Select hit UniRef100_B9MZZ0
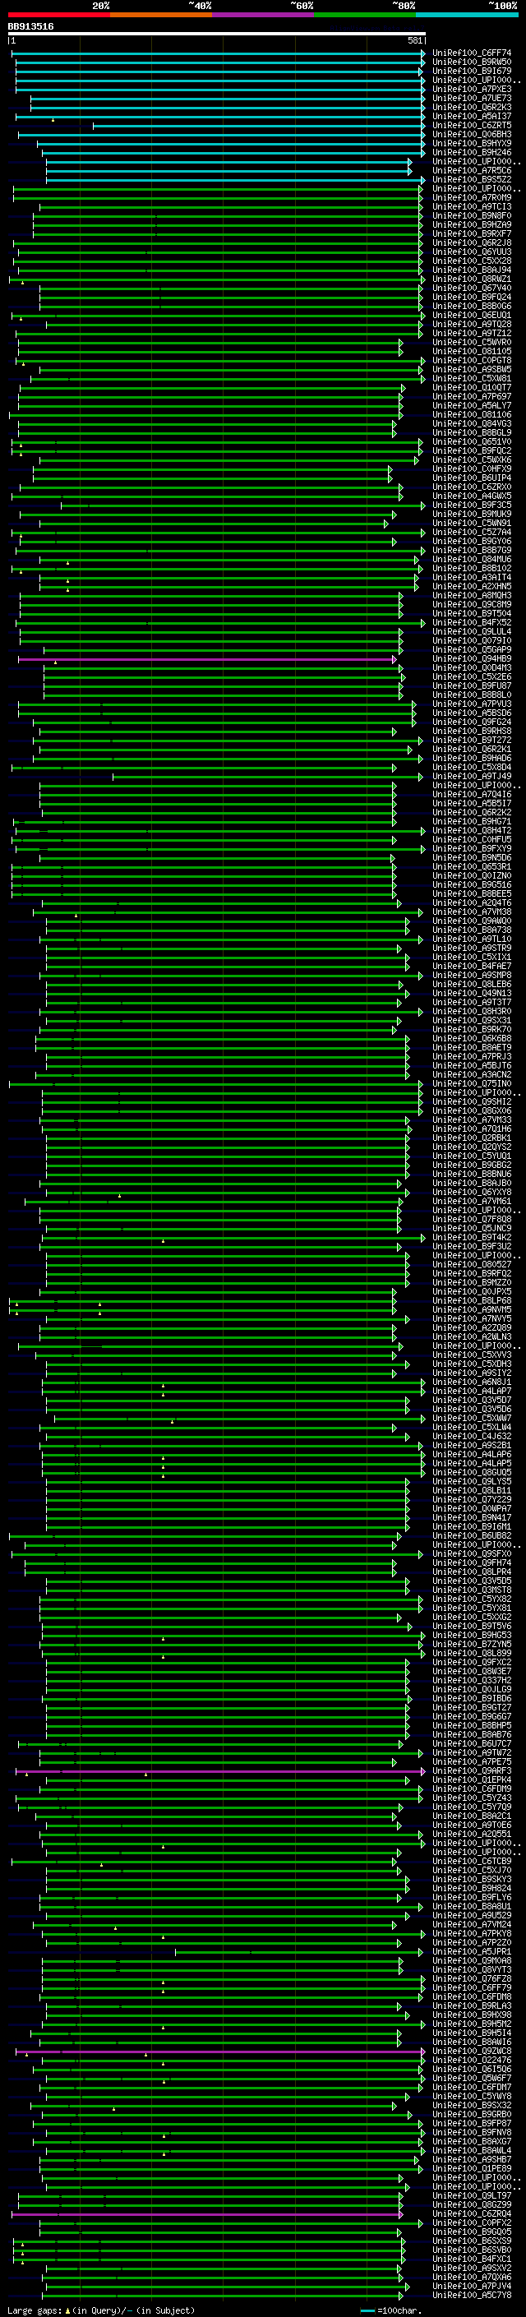The width and height of the screenshot is (526, 2317). (472, 1284)
